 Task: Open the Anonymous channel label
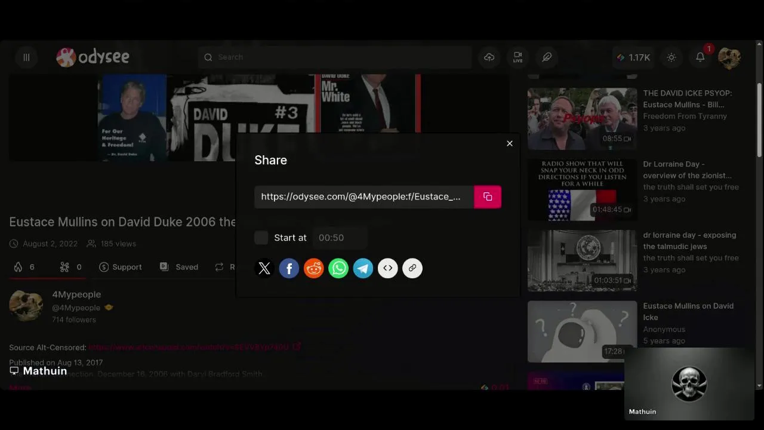pyautogui.click(x=664, y=329)
